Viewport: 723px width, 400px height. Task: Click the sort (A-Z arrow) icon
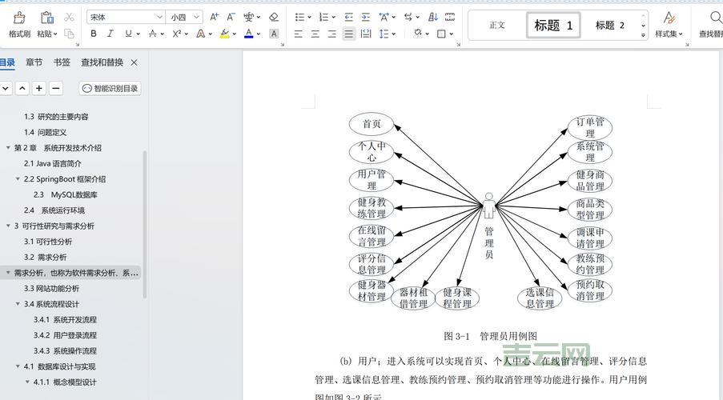pos(433,17)
